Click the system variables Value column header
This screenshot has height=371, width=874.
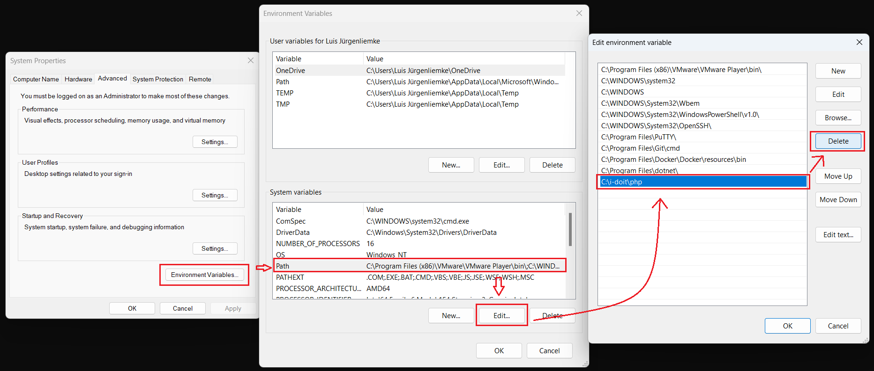(x=464, y=209)
